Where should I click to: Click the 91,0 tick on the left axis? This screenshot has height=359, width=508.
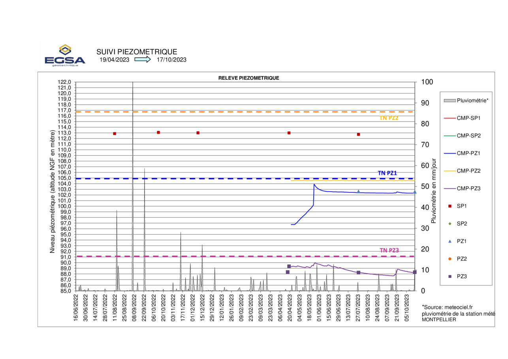(x=65, y=257)
